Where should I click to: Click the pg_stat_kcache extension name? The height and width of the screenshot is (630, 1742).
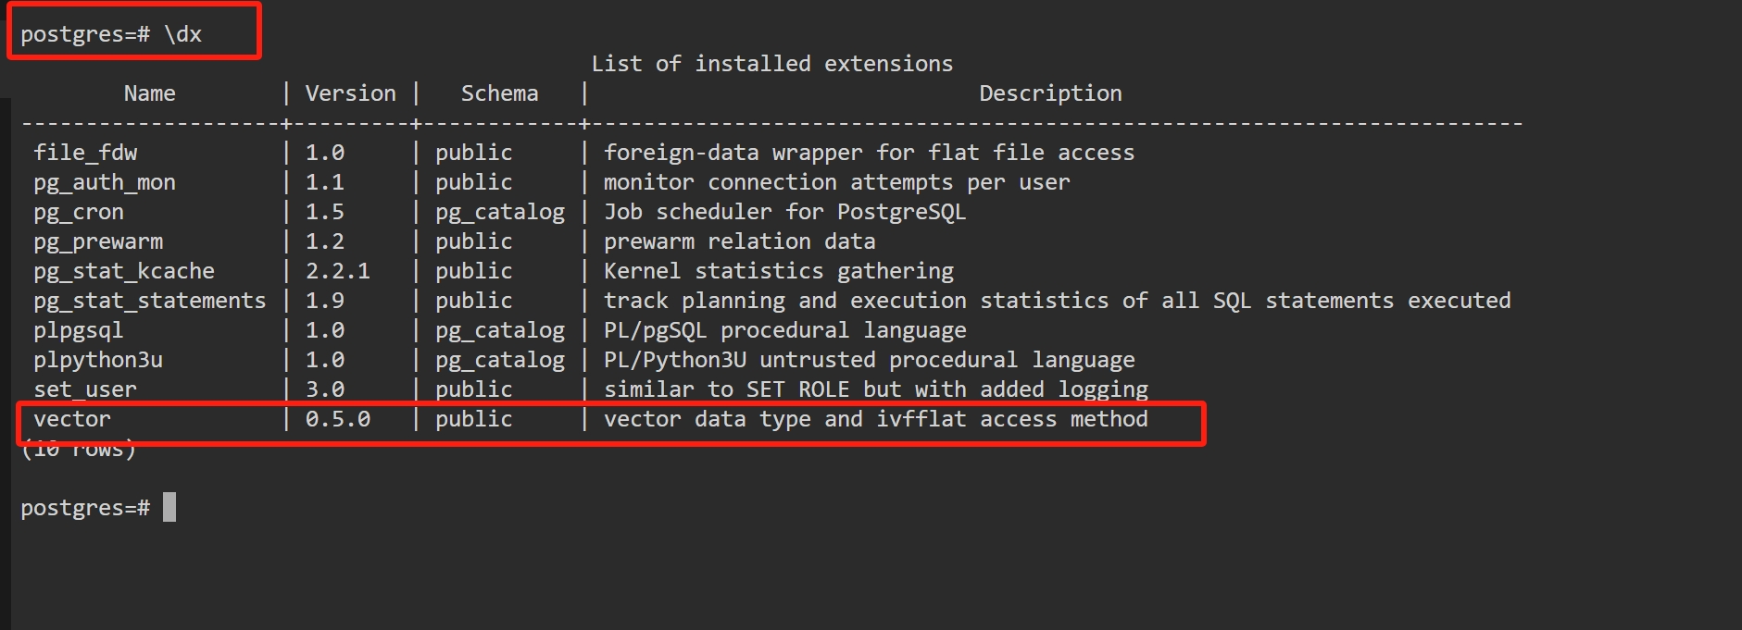tap(124, 271)
